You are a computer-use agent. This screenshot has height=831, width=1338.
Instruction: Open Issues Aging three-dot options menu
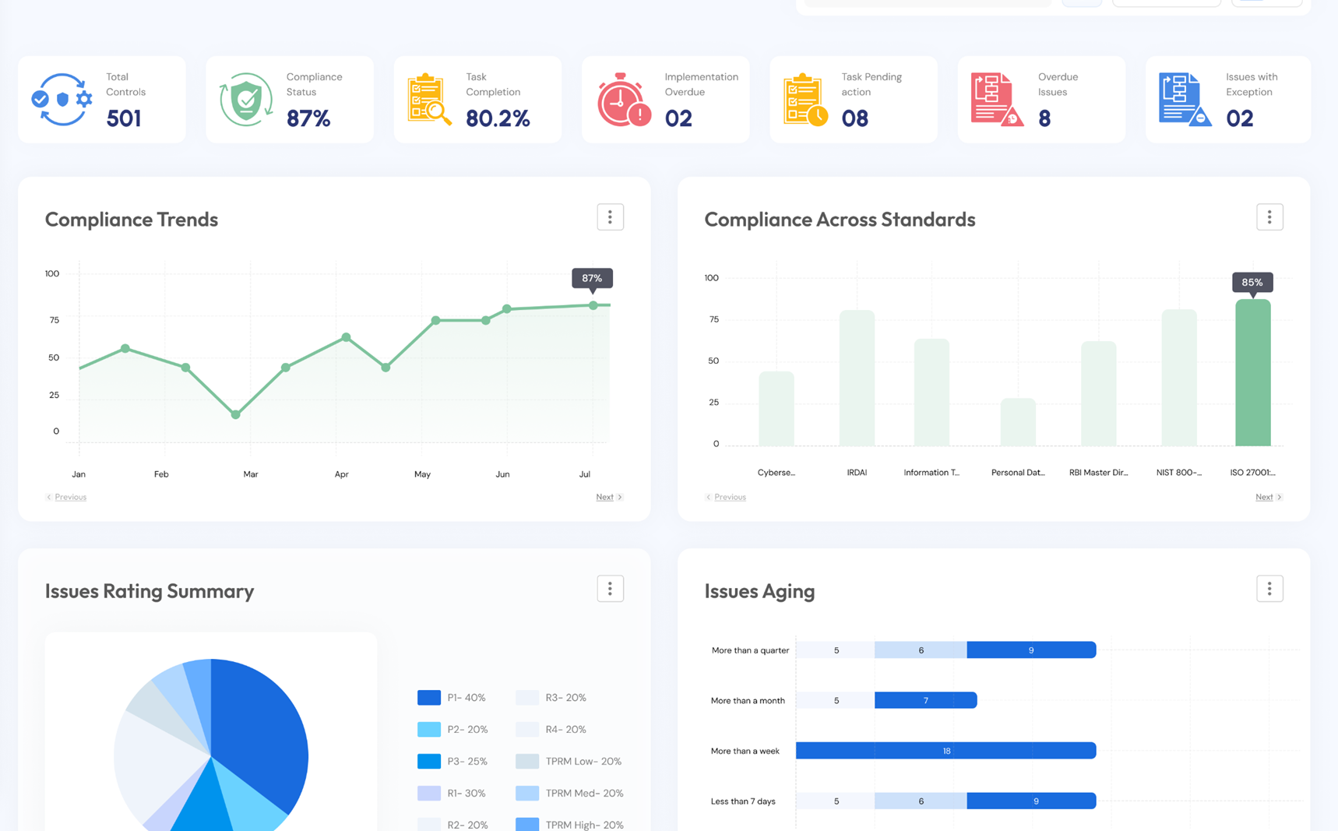click(1269, 589)
